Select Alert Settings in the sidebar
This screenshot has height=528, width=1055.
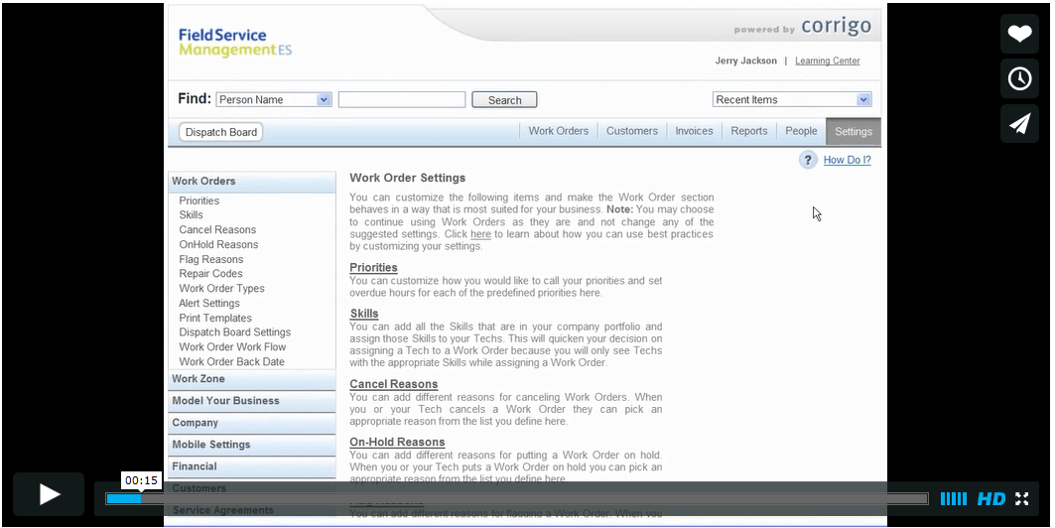coord(209,303)
